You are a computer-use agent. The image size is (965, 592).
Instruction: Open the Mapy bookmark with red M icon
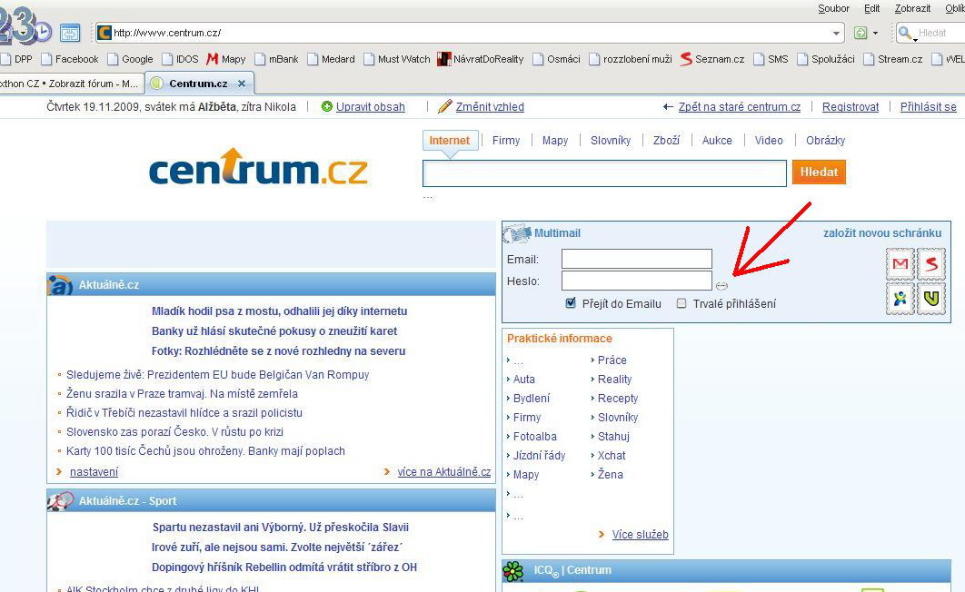click(225, 59)
